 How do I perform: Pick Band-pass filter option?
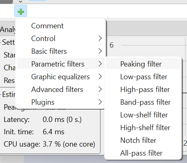(x=143, y=102)
